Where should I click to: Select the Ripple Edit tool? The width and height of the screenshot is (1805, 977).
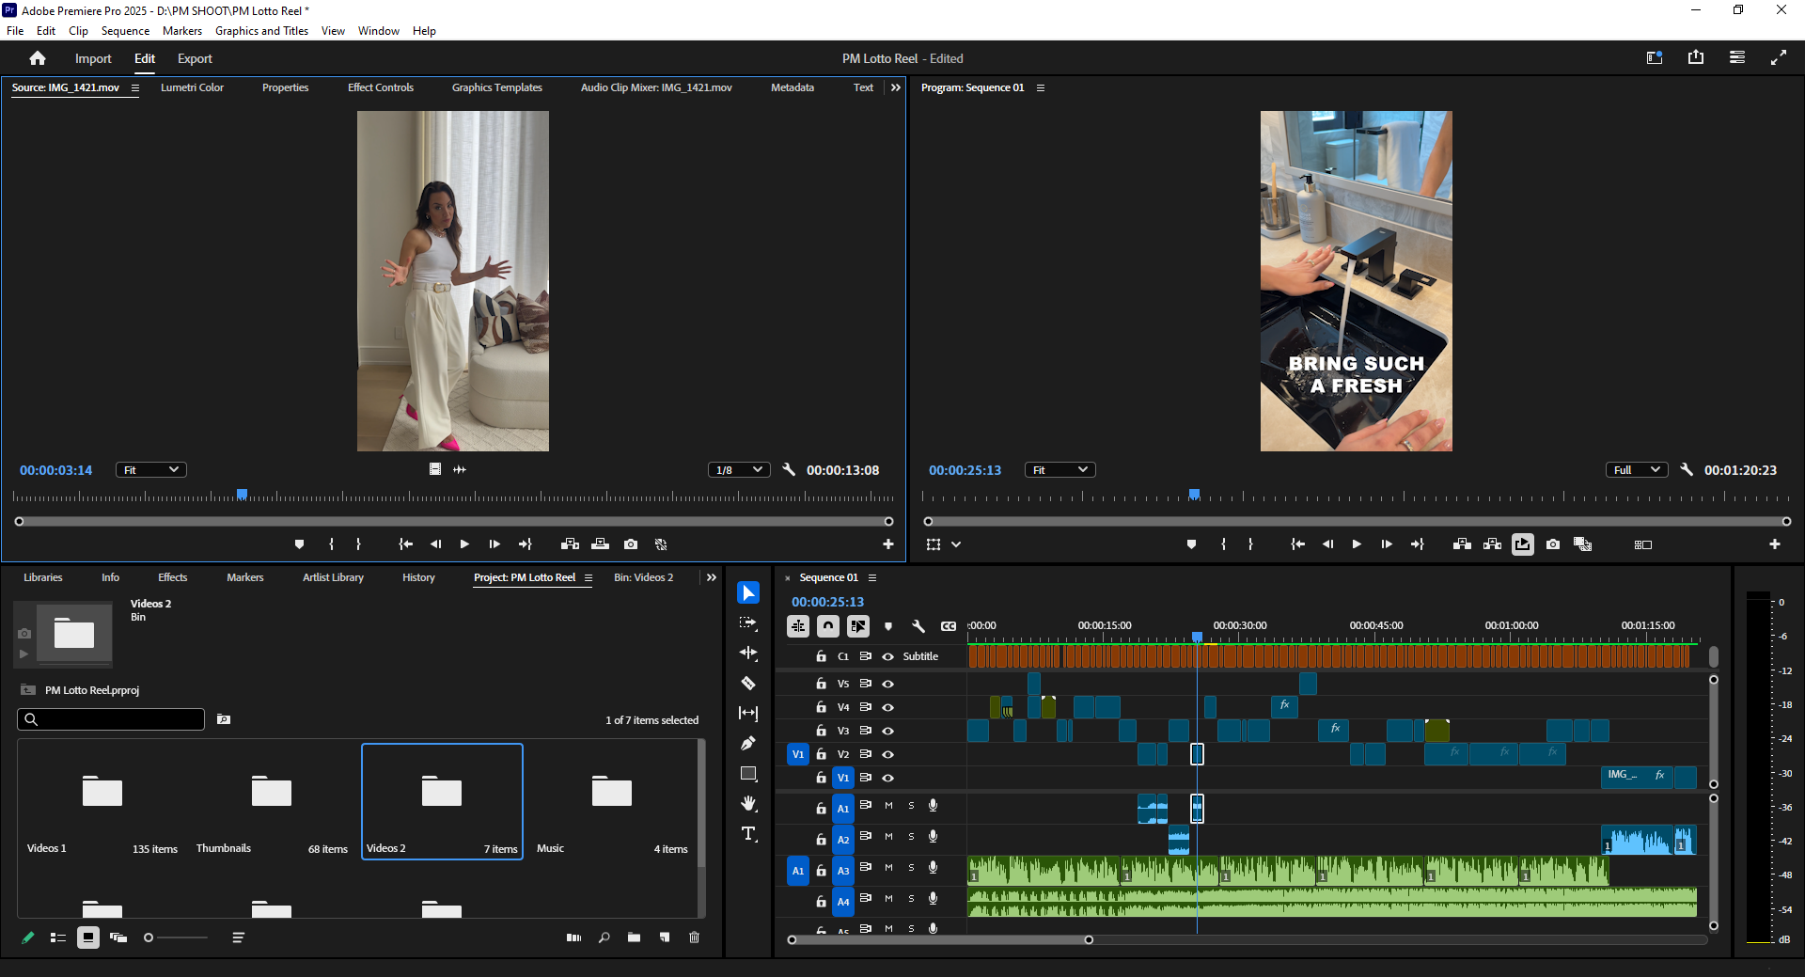tap(748, 653)
